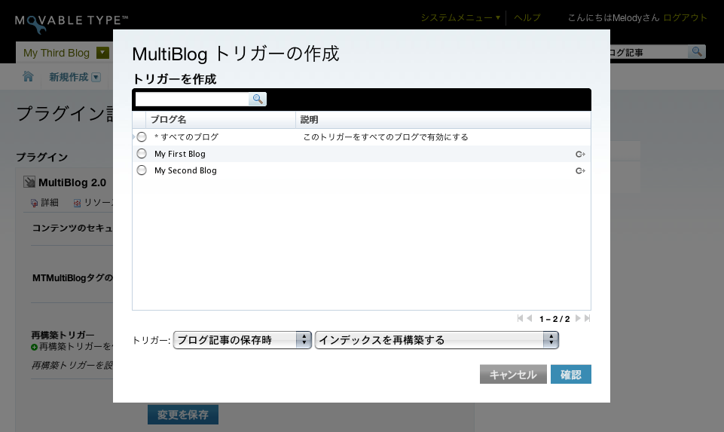Open the 詳細 tab of MultiBlog
Viewport: 724px width, 432px height.
pos(44,202)
